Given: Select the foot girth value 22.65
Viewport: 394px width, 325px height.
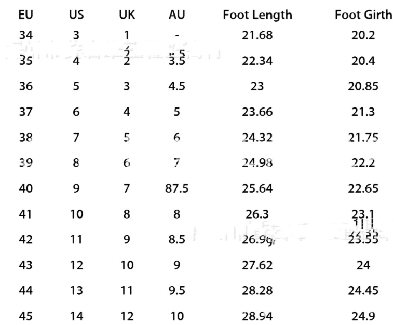Looking at the screenshot, I should click(363, 188).
